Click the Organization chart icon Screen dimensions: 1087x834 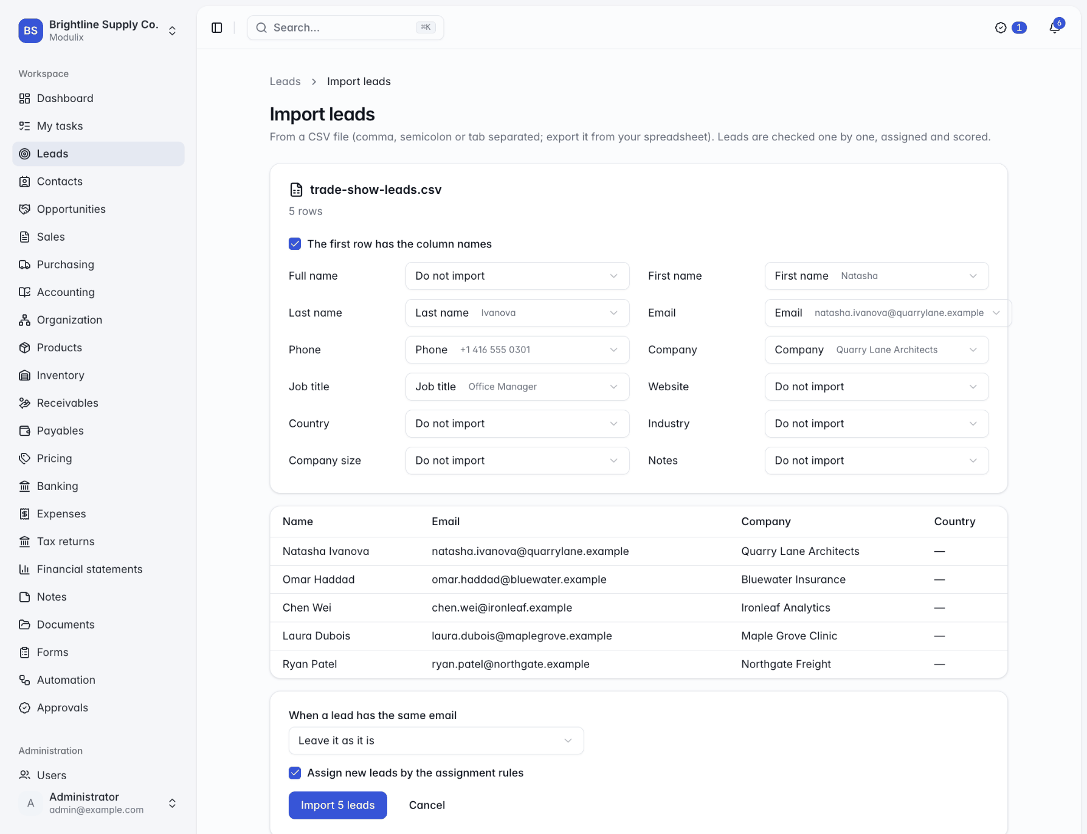(x=24, y=320)
